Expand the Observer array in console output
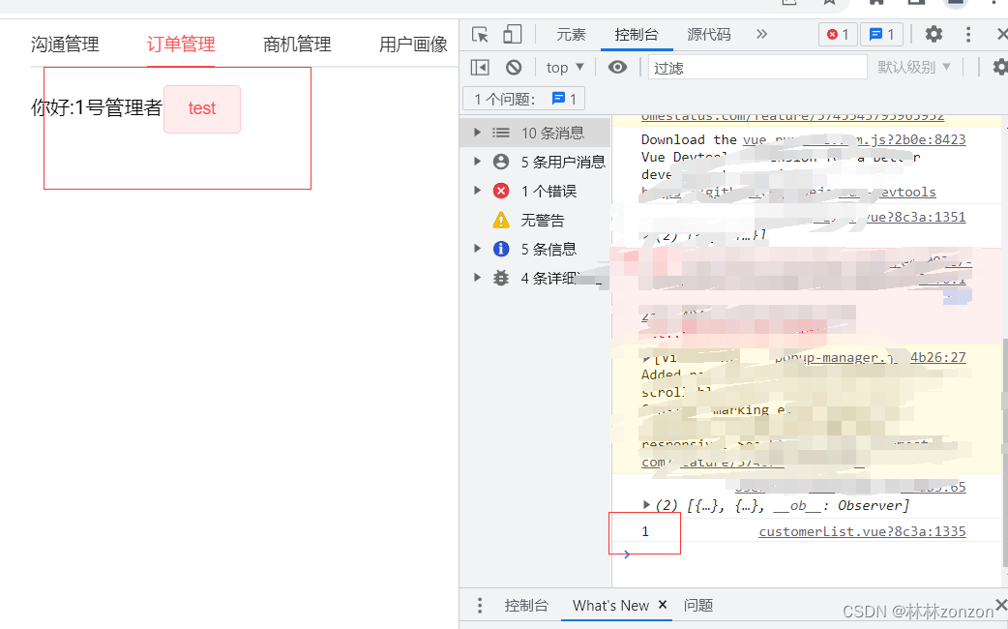The width and height of the screenshot is (1008, 629). point(646,504)
